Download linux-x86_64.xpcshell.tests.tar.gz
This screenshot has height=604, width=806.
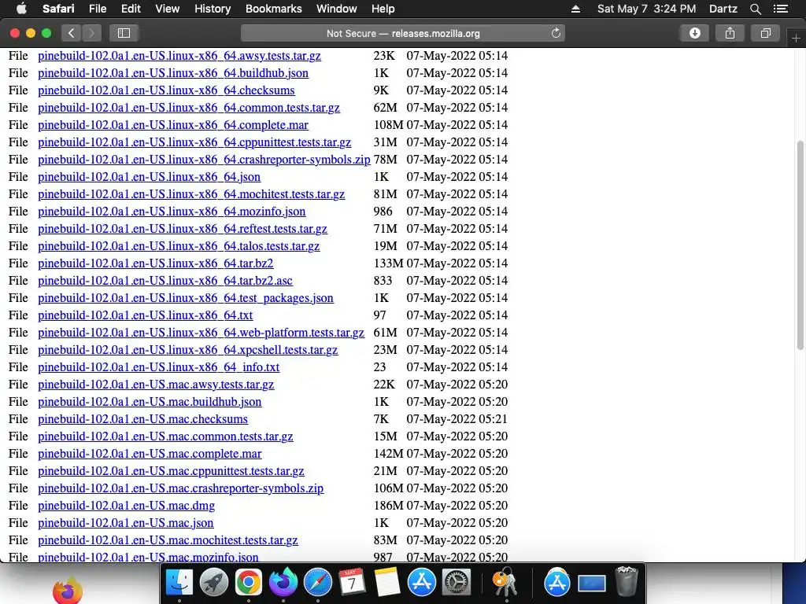click(x=187, y=350)
